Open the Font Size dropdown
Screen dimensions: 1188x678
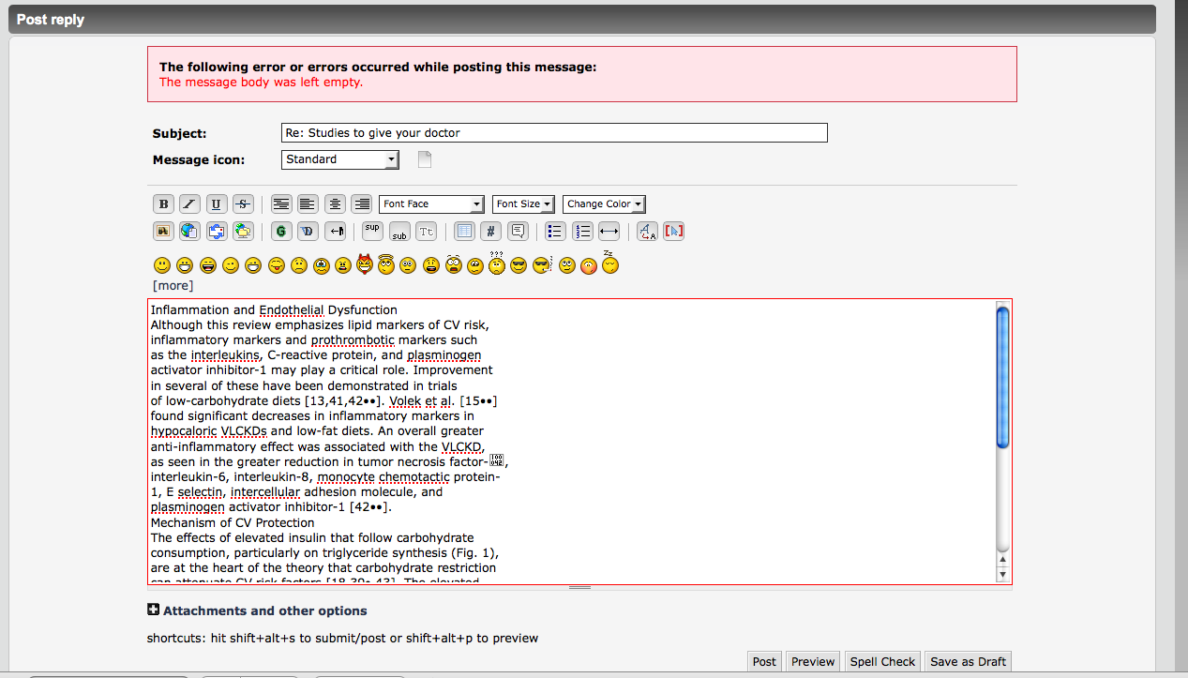pos(523,204)
